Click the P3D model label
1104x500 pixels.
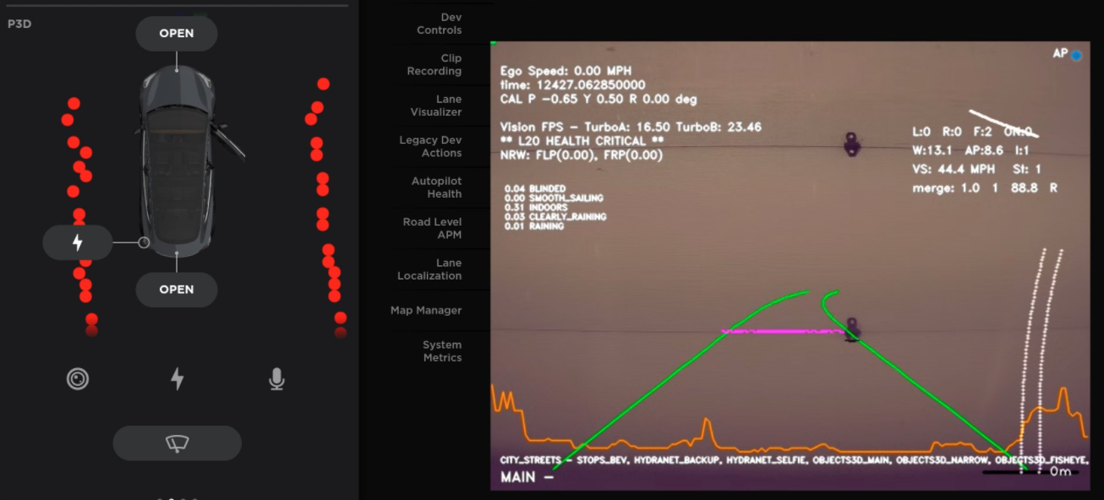(19, 24)
